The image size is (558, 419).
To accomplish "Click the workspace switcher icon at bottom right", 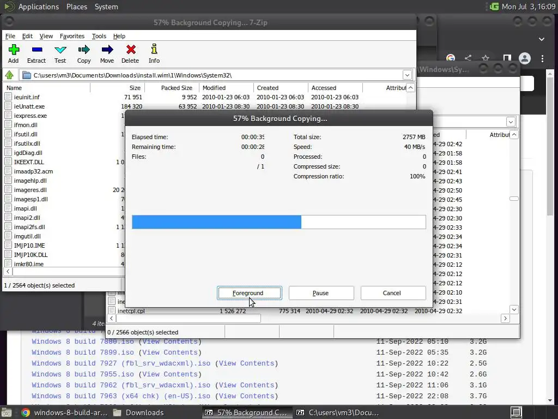I will coord(517,412).
